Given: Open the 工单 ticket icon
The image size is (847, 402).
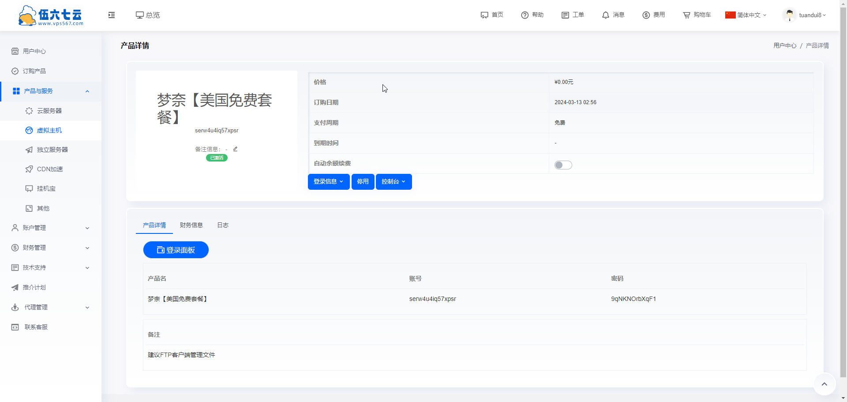Looking at the screenshot, I should click(573, 15).
